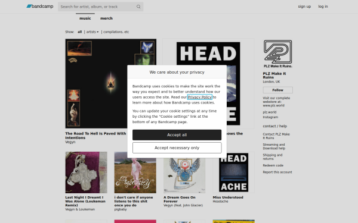Click Miss Understood title

click(228, 197)
